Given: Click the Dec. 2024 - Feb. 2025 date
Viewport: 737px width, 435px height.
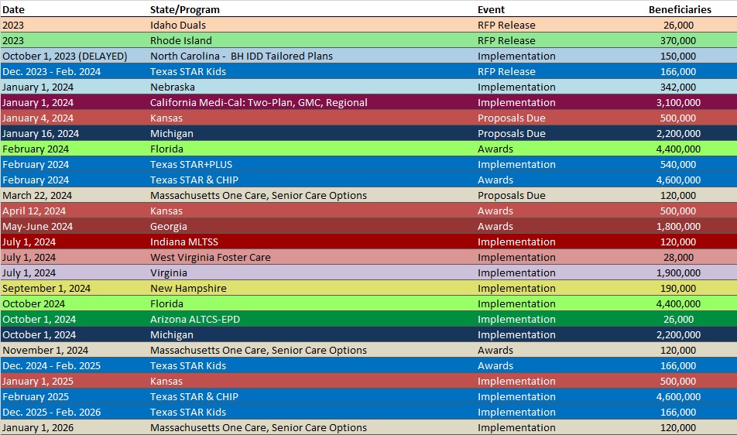Looking at the screenshot, I should click(51, 366).
